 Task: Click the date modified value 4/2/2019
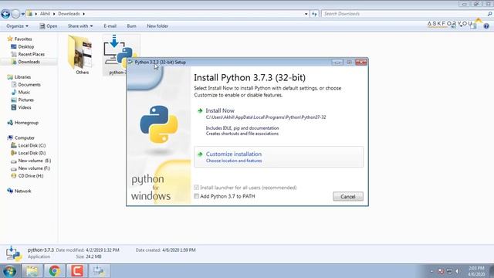click(x=103, y=250)
